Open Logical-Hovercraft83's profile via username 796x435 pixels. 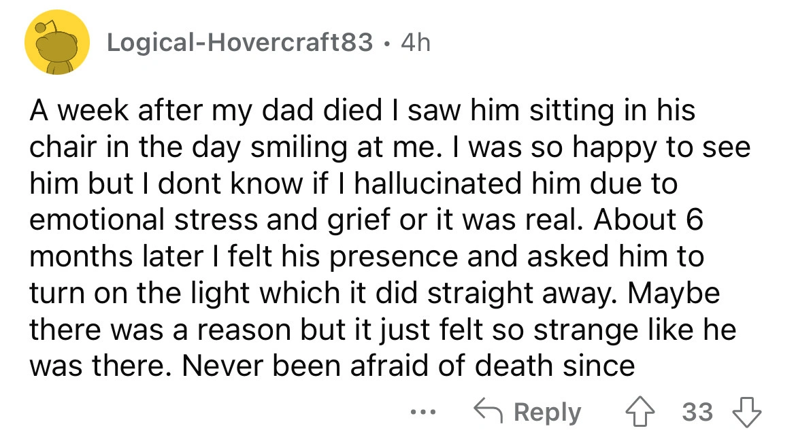240,43
